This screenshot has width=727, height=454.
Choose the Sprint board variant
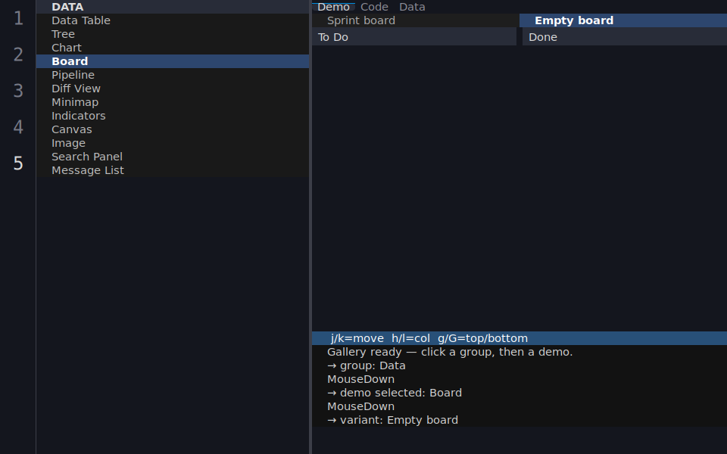click(x=416, y=20)
